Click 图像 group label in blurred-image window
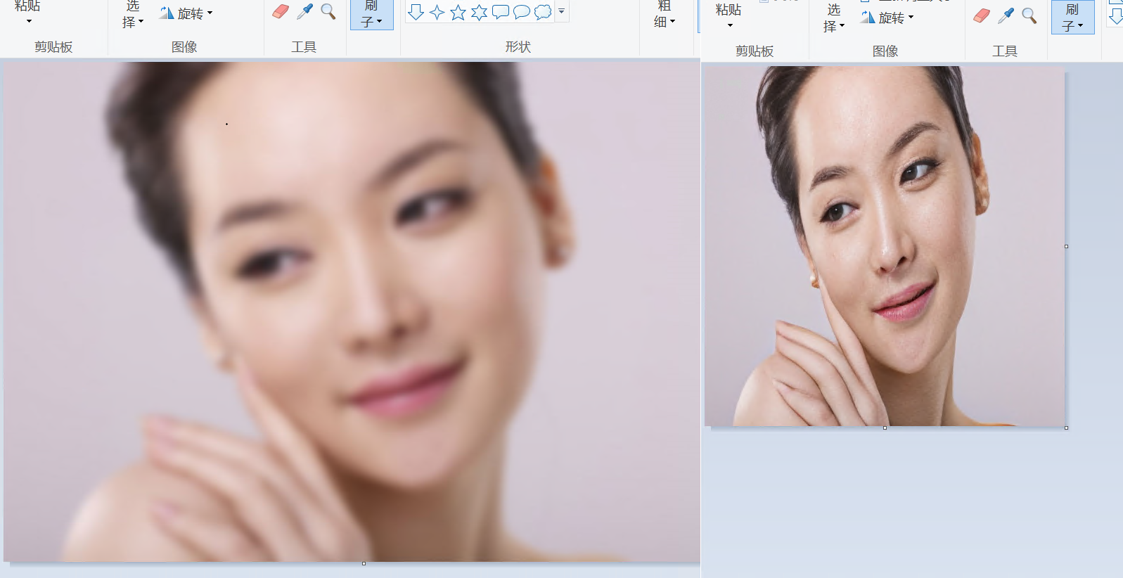This screenshot has width=1123, height=578. coord(184,47)
